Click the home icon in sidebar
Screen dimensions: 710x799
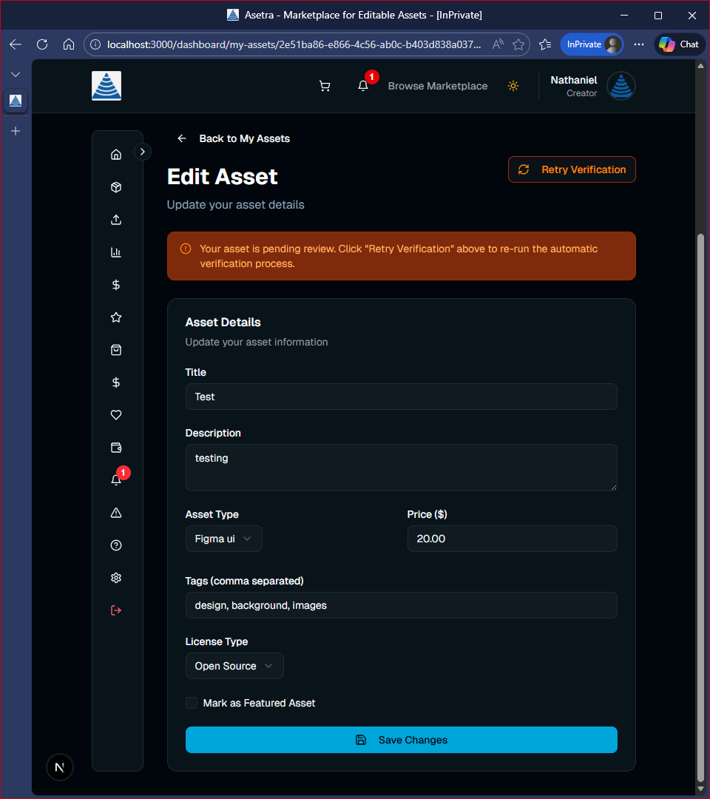[116, 155]
